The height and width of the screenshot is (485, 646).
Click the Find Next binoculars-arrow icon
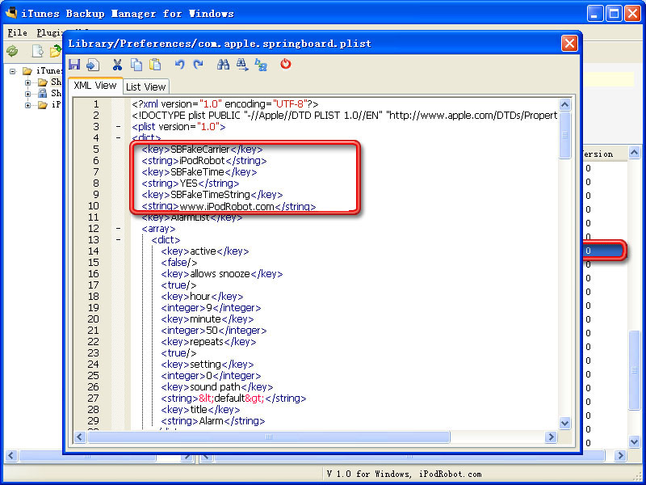[x=242, y=65]
